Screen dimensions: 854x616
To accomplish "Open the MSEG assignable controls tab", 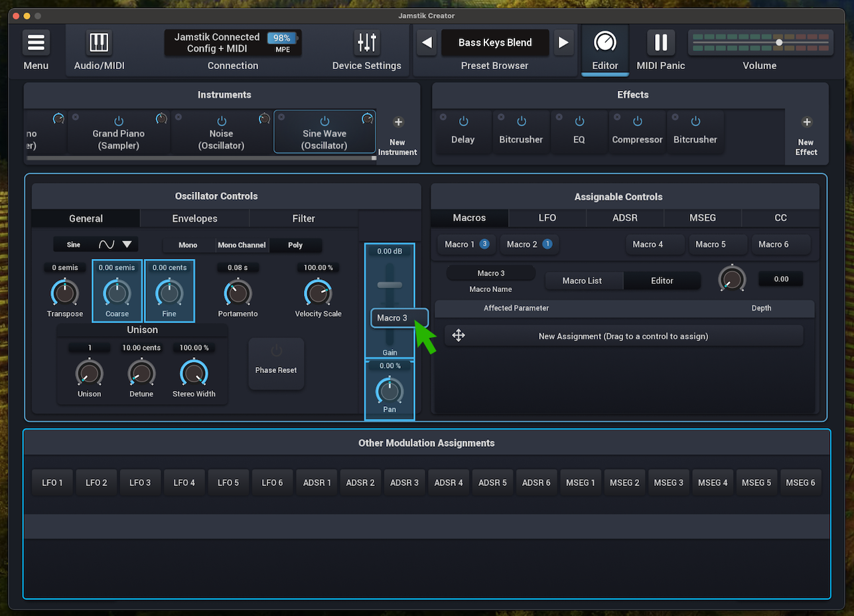I will [702, 218].
